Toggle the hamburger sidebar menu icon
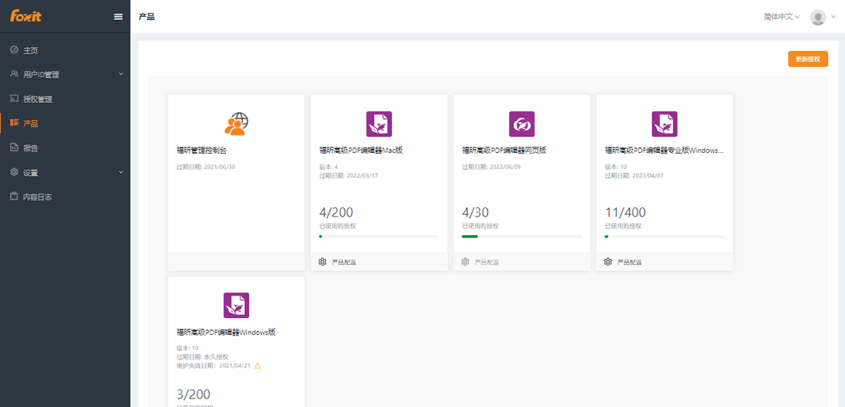Screen dimensions: 845x407 click(118, 16)
